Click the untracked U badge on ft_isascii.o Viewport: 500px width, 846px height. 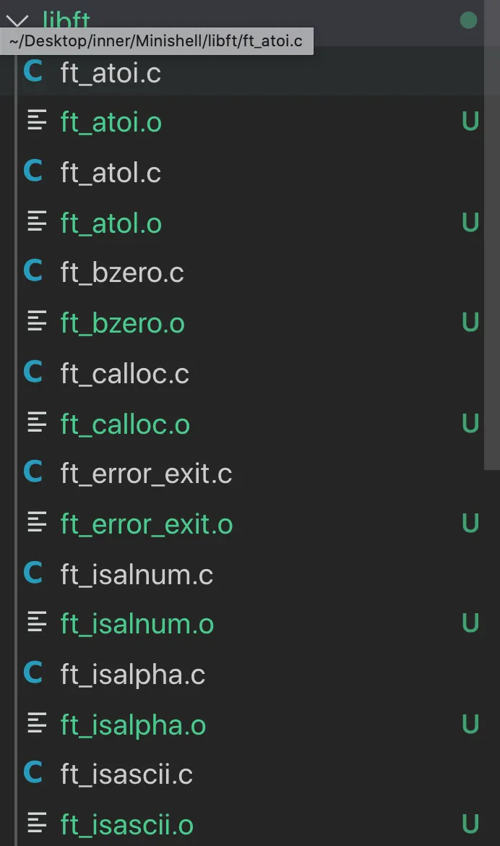(470, 824)
